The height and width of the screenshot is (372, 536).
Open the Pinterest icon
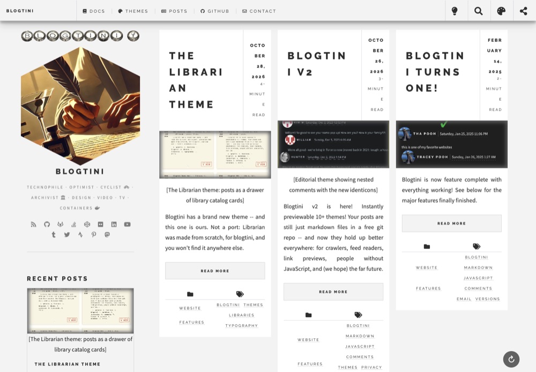(x=94, y=235)
